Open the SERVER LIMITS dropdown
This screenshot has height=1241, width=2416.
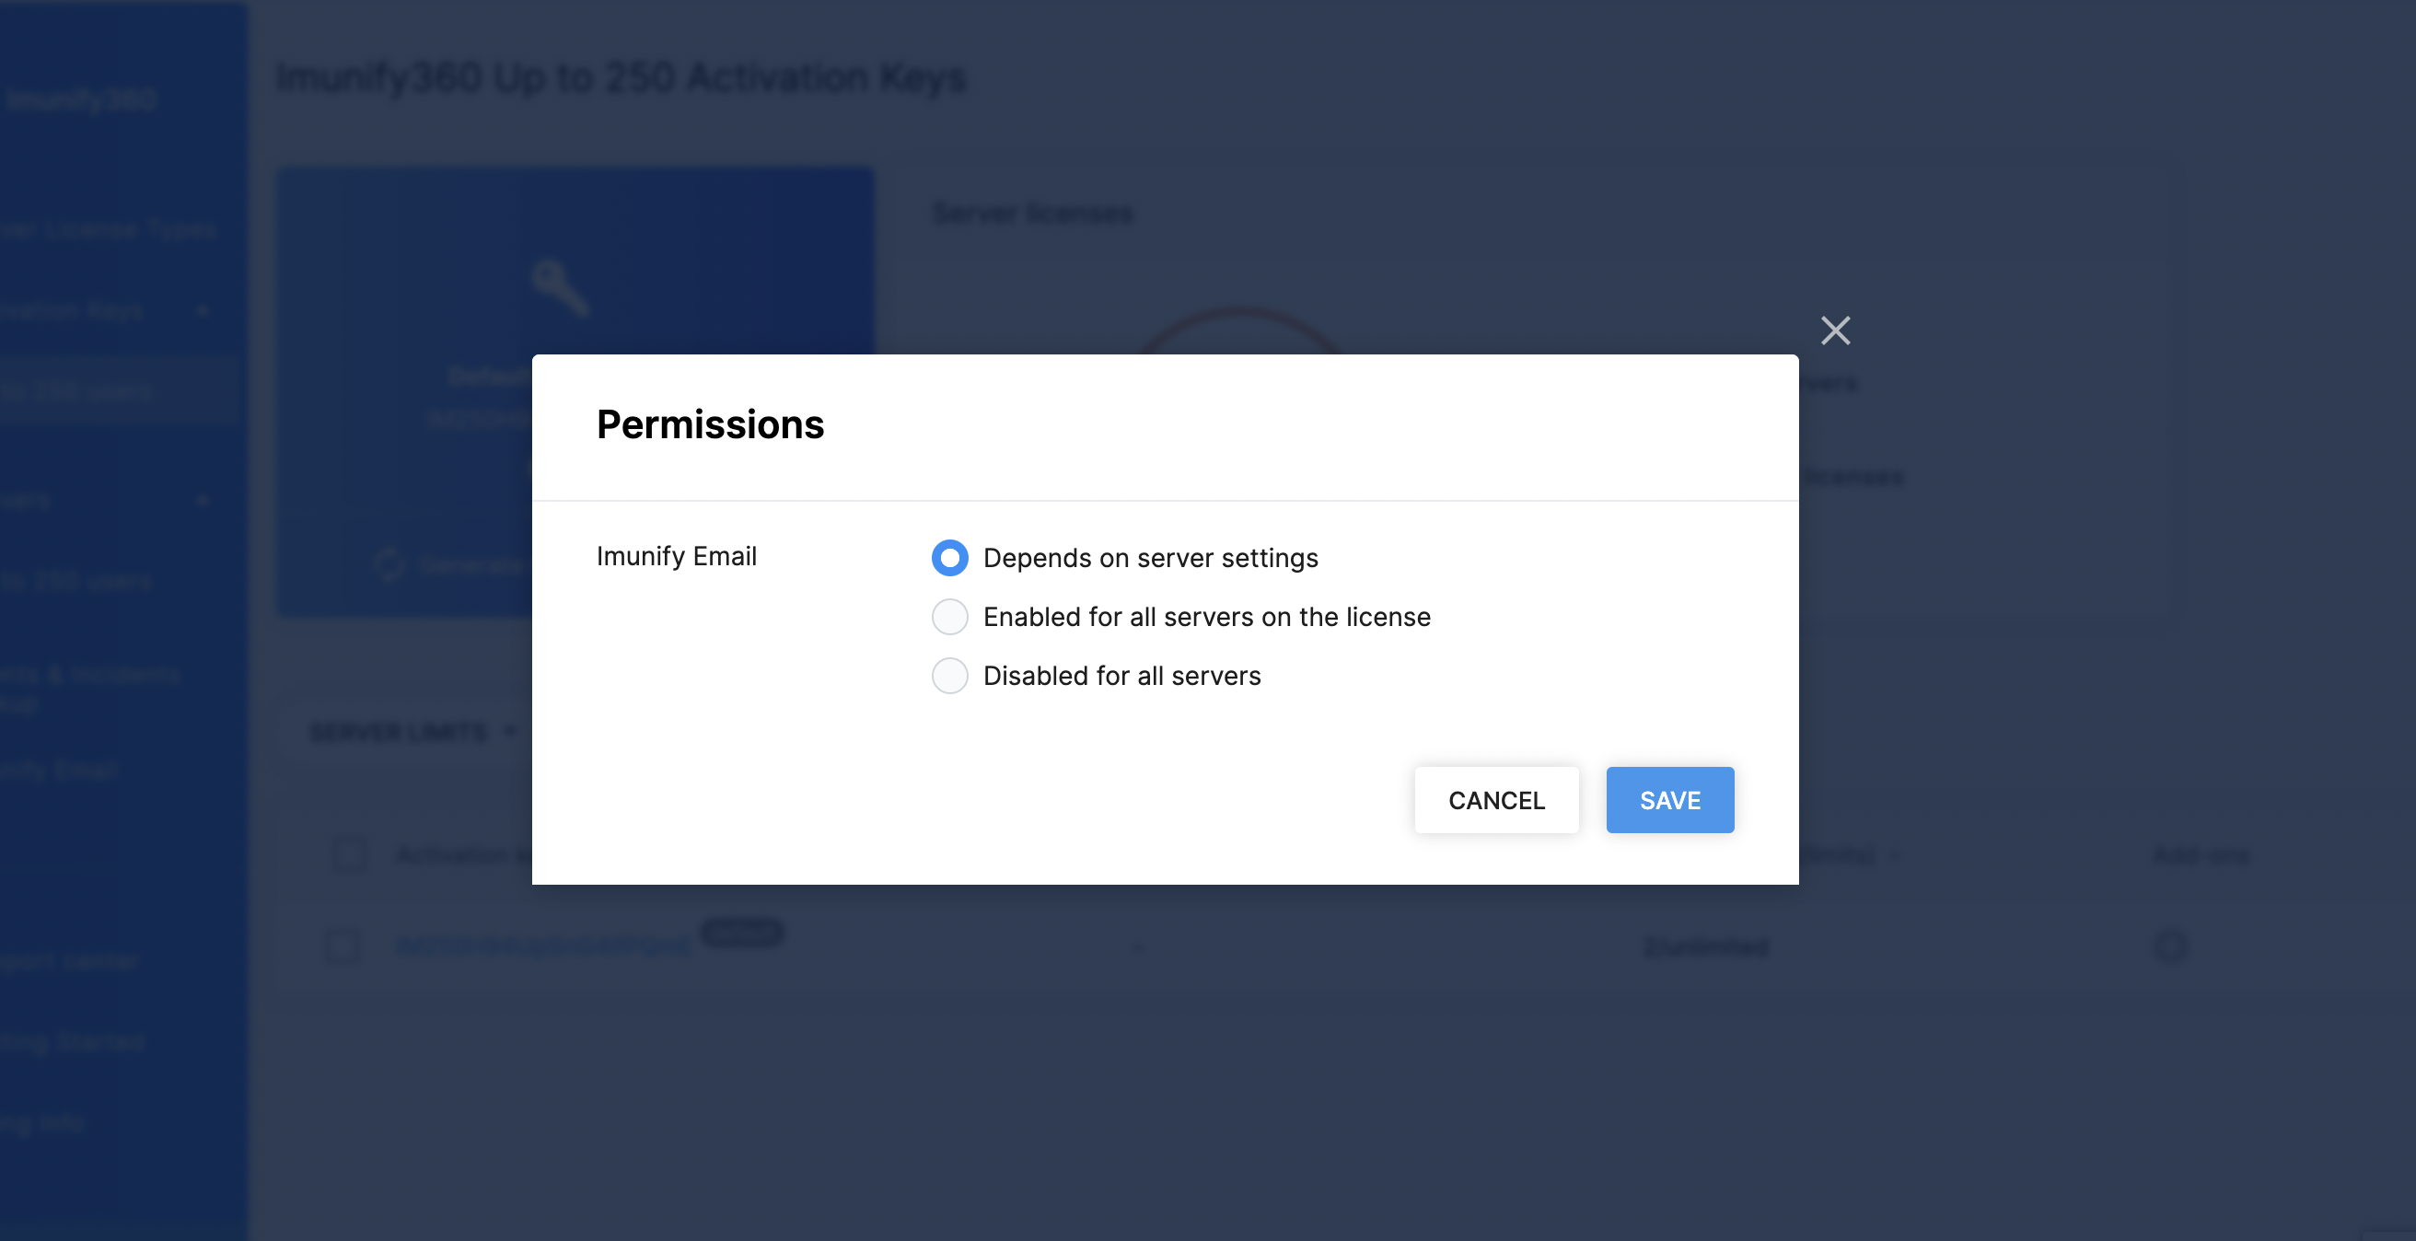pos(411,732)
